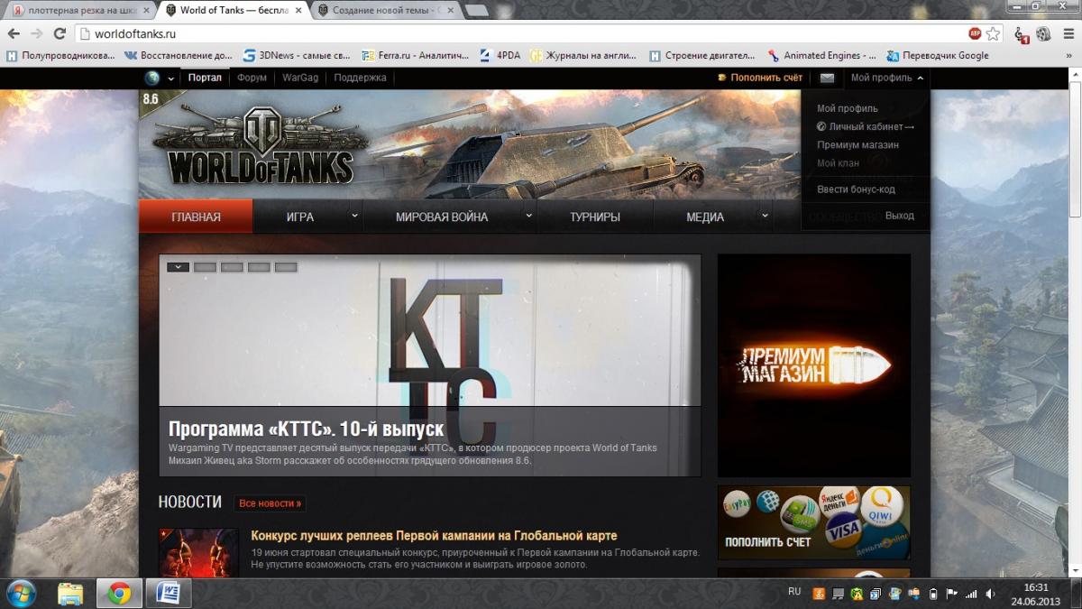Select Личный кабинет in the profile menu

(x=865, y=126)
